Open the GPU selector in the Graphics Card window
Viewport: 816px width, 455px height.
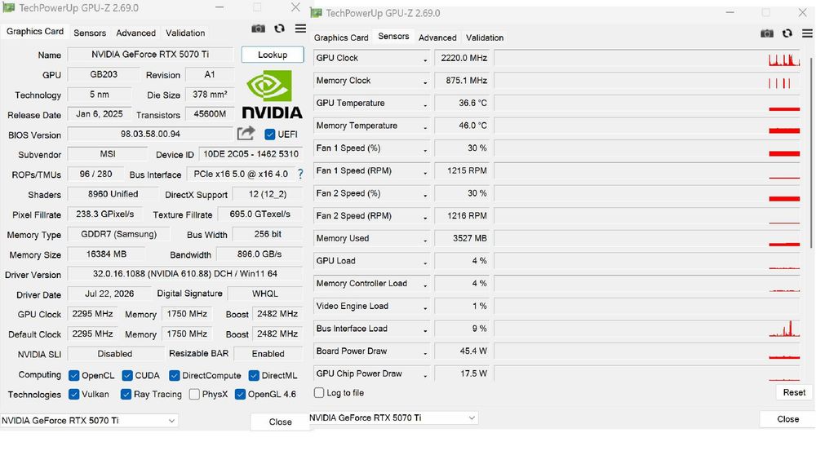89,421
